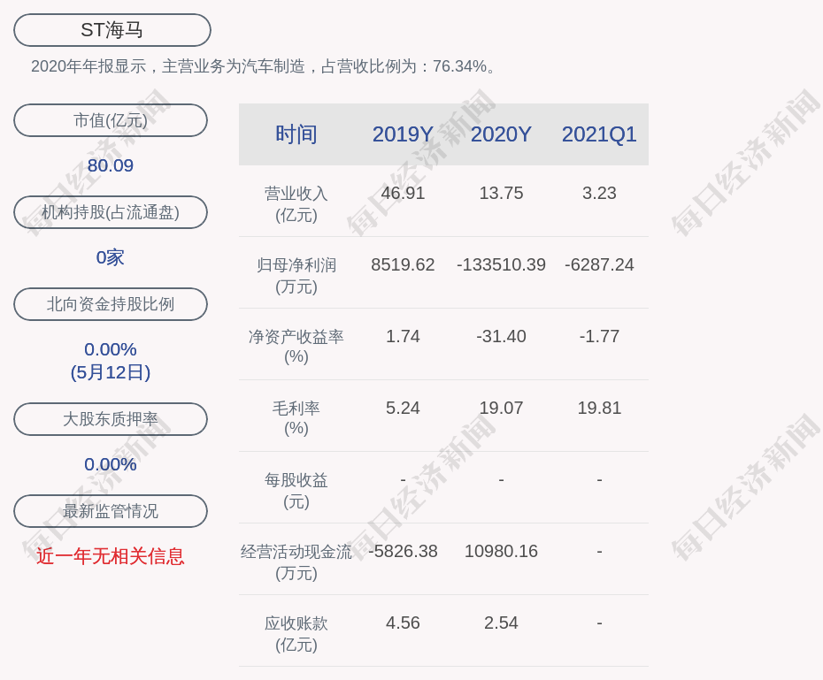Select the 大股东质押率 label pill
The image size is (823, 680).
click(111, 419)
